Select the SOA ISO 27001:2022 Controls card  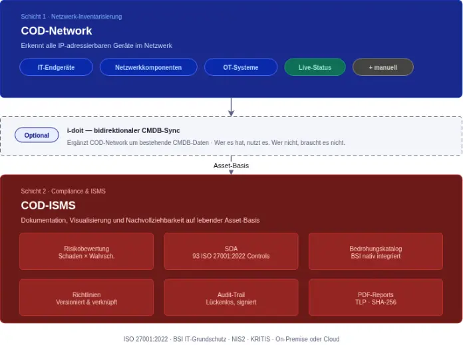point(231,252)
